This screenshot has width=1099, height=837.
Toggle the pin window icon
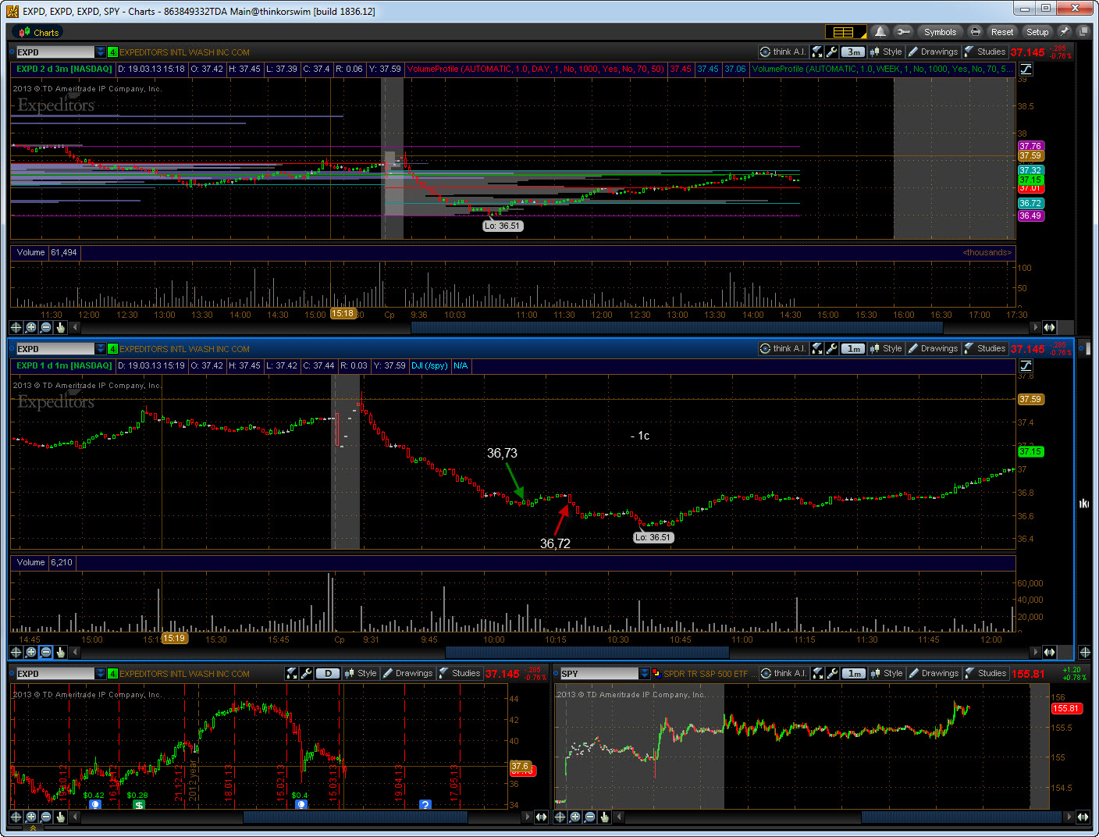pos(1064,32)
